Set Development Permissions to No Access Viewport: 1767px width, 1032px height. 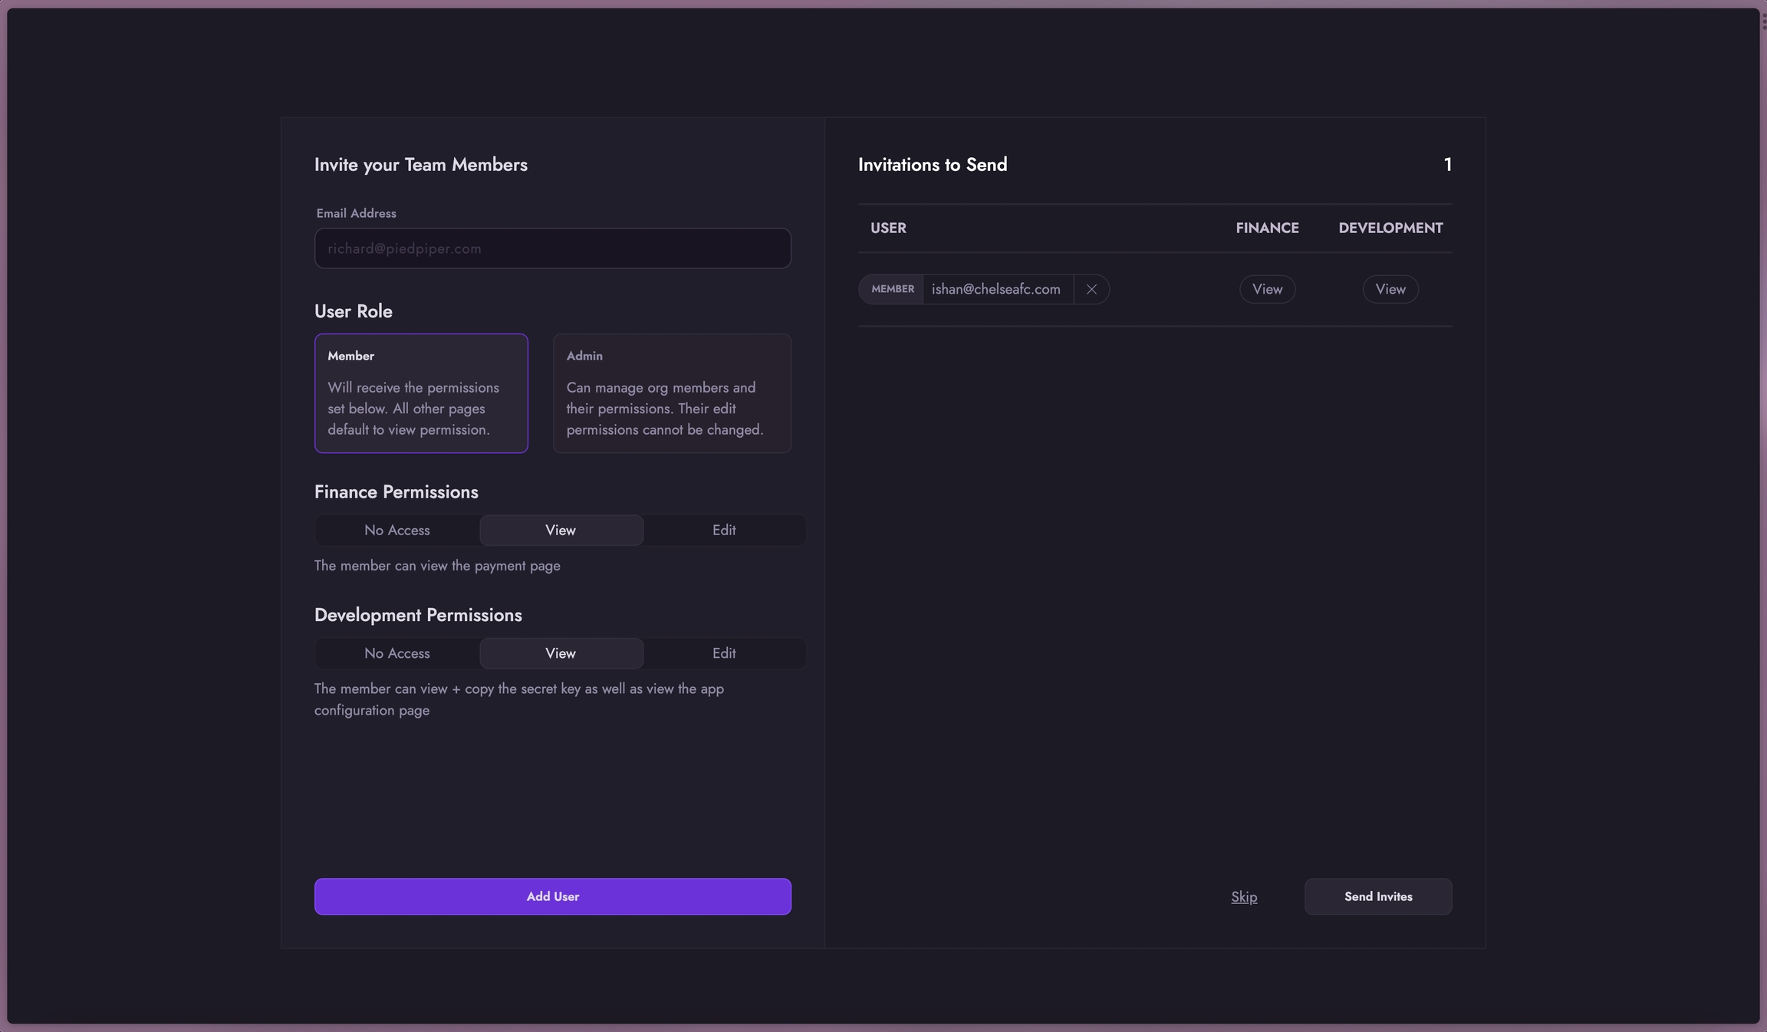tap(397, 653)
